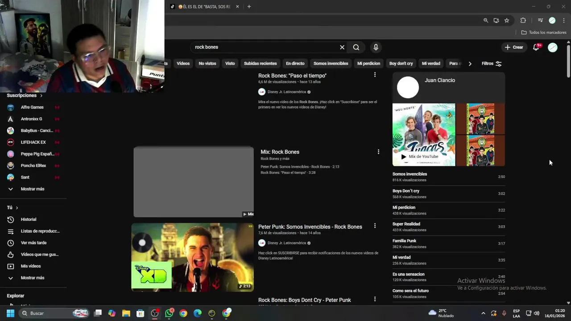The image size is (571, 321).
Task: Open the Windows Start menu
Action: click(x=10, y=313)
